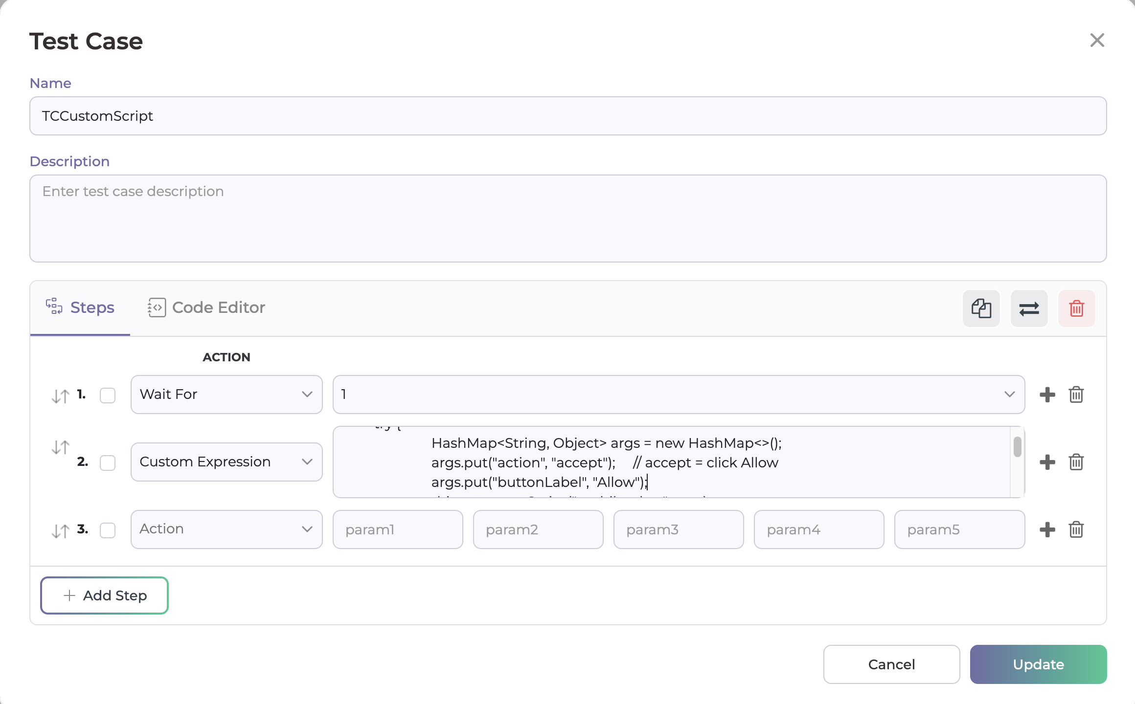Screen dimensions: 1135x704
Task: Click the copy steps icon in toolbar
Action: point(981,308)
